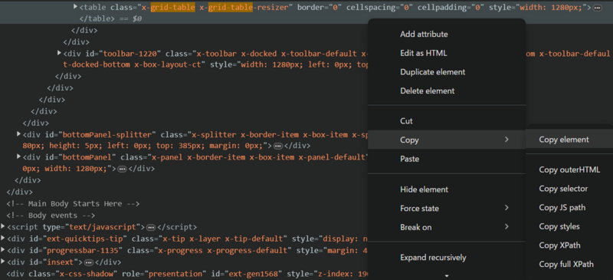
Task: Click the Copy submenu chevron arrow
Action: [506, 140]
